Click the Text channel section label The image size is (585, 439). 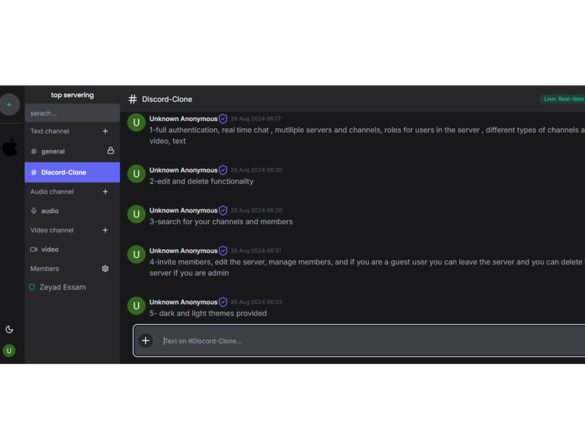[50, 131]
